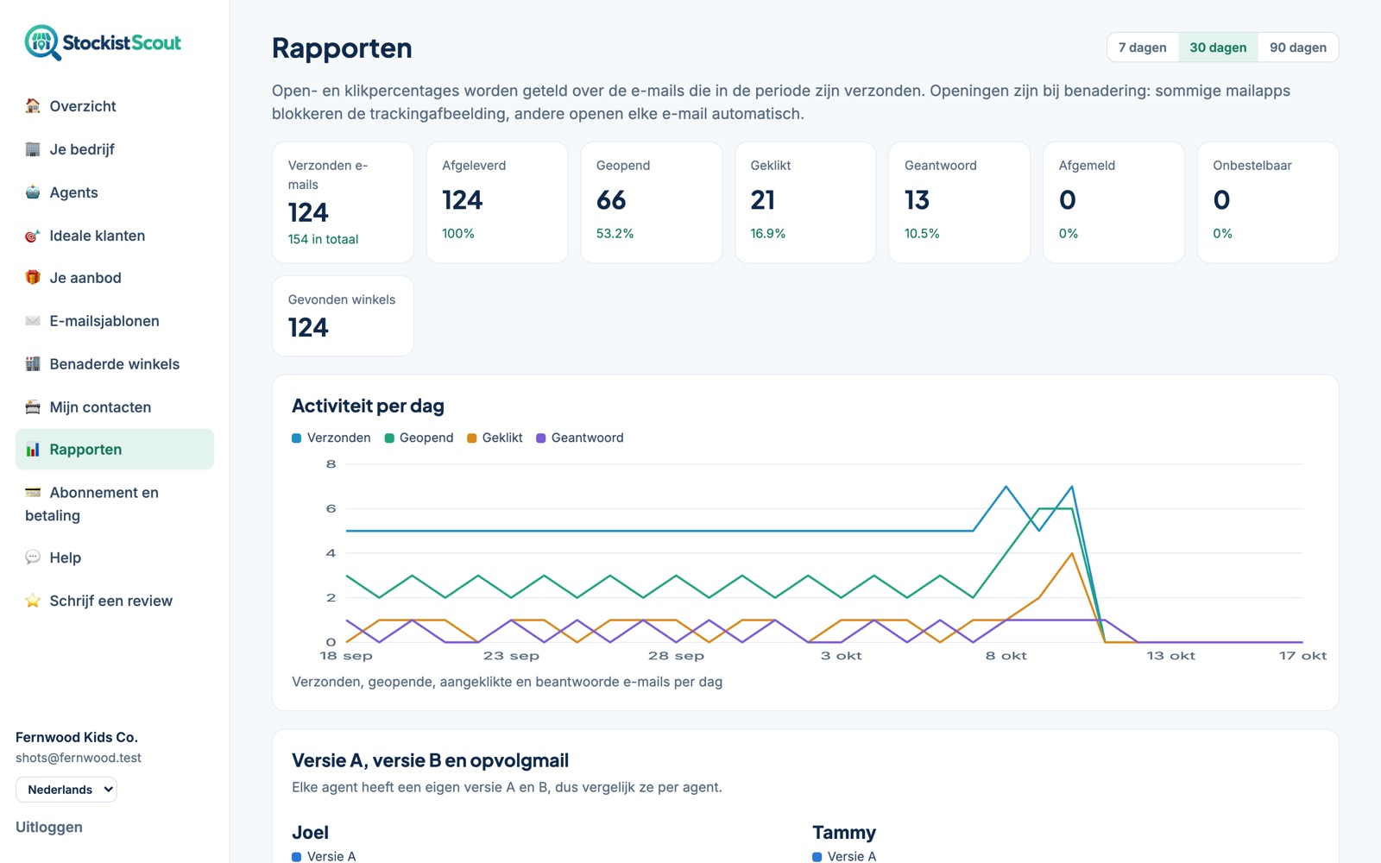Click the '154 in totaal' text
This screenshot has height=863, width=1381.
[x=323, y=239]
